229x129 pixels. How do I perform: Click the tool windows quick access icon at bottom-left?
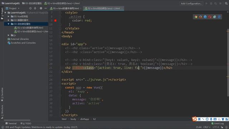click(x=3, y=127)
